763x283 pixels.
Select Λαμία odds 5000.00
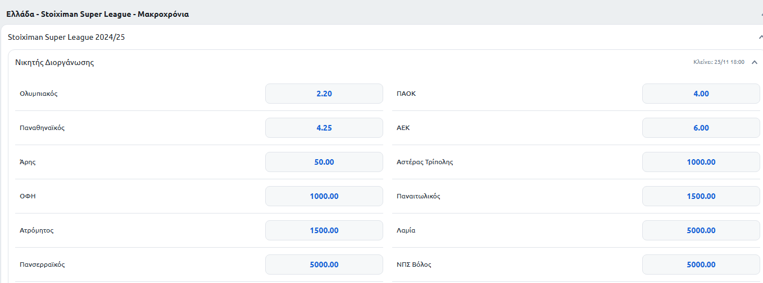click(701, 230)
